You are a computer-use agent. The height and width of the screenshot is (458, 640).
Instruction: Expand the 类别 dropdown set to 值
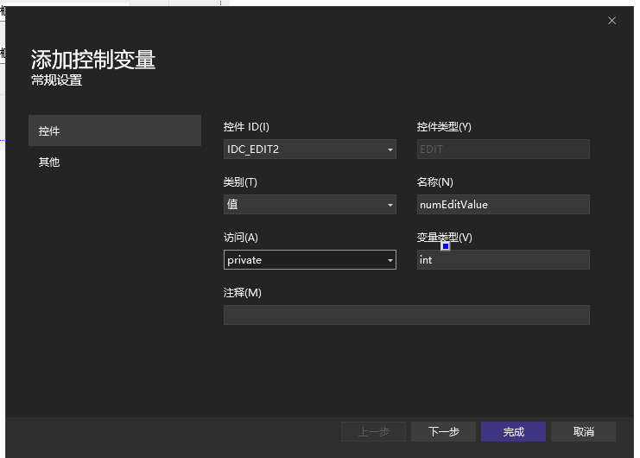(x=310, y=205)
